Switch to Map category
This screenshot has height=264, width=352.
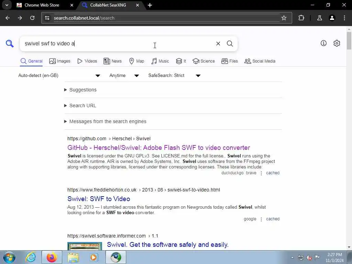click(136, 61)
